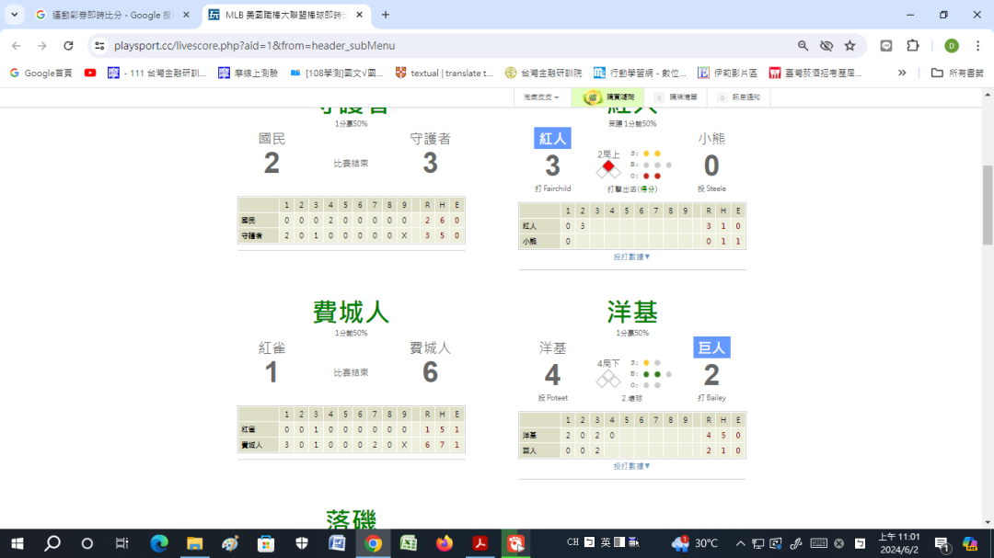Open the textual | translate bookmark
The image size is (994, 558).
point(445,73)
